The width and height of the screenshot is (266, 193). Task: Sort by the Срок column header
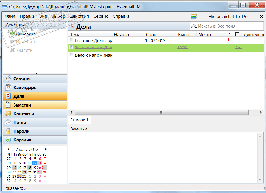(160, 34)
